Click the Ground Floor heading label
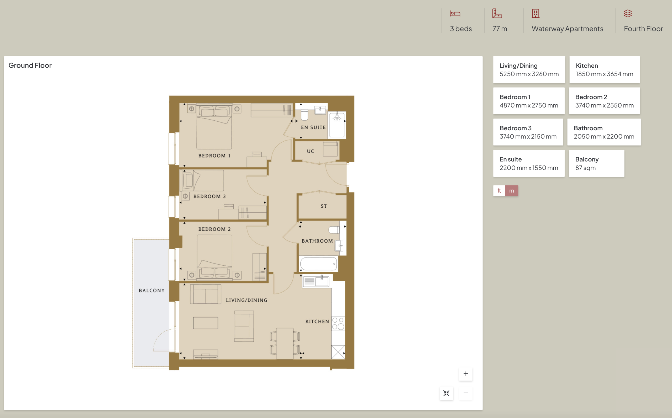Image resolution: width=672 pixels, height=418 pixels. (x=30, y=65)
